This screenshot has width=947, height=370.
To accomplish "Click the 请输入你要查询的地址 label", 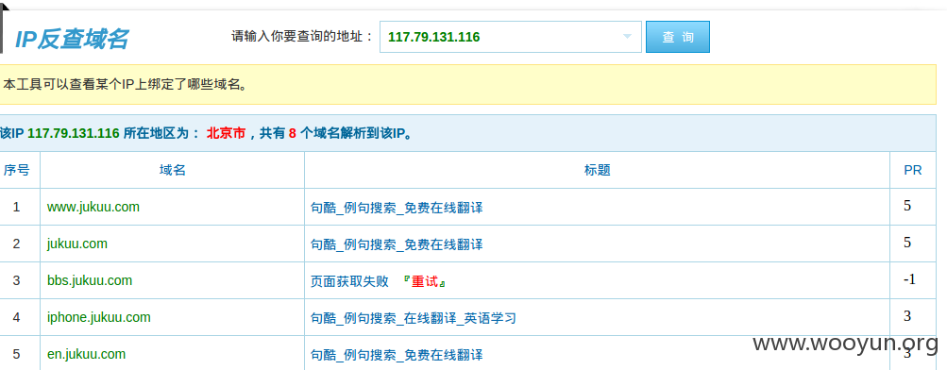I will (x=302, y=37).
